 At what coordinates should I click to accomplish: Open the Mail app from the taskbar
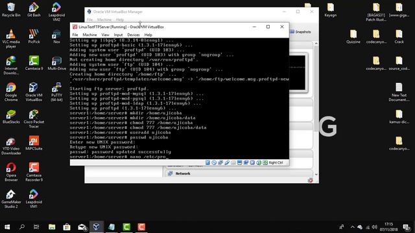[x=82, y=227]
